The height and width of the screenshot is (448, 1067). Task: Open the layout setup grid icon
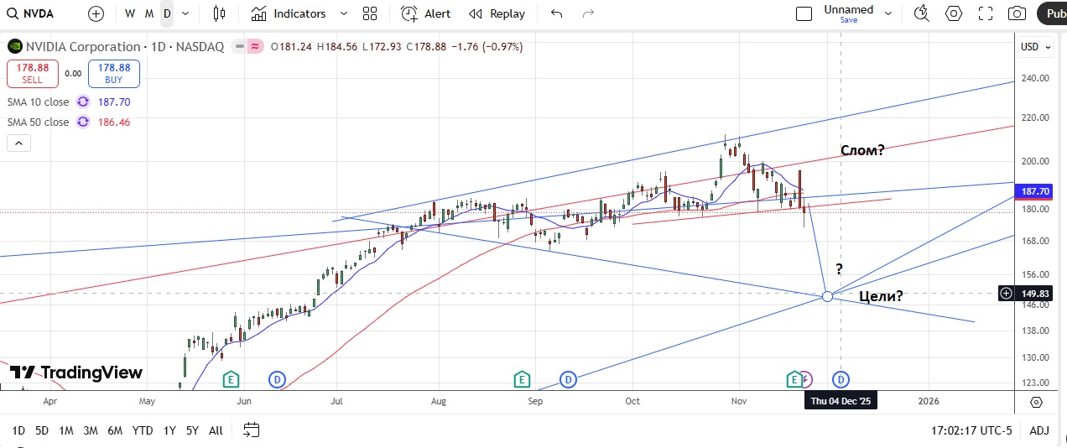click(x=370, y=13)
